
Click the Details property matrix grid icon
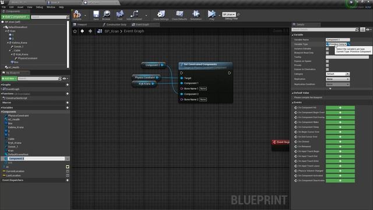(x=363, y=30)
